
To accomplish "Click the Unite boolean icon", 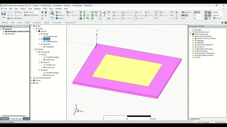I will click(136, 12).
